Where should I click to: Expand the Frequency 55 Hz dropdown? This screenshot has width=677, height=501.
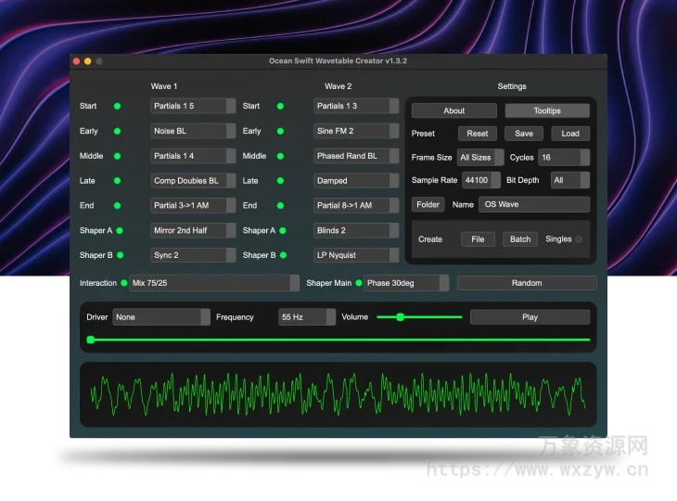coord(307,317)
